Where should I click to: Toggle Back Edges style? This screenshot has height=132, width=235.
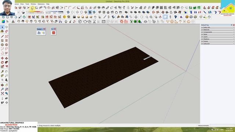pos(73,12)
